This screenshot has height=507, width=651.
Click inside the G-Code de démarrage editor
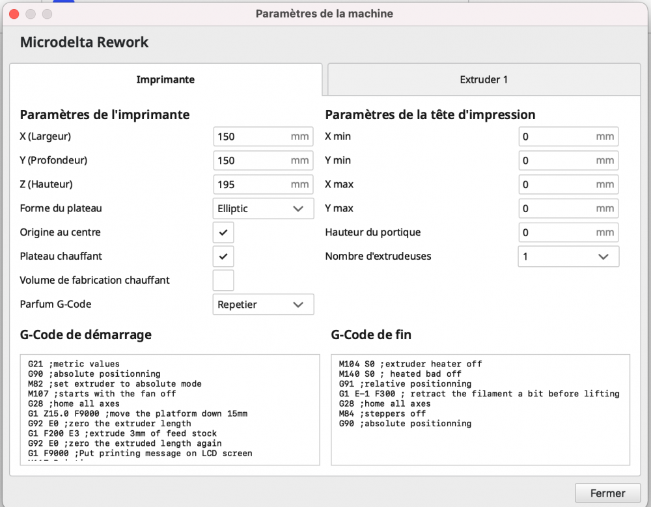170,410
